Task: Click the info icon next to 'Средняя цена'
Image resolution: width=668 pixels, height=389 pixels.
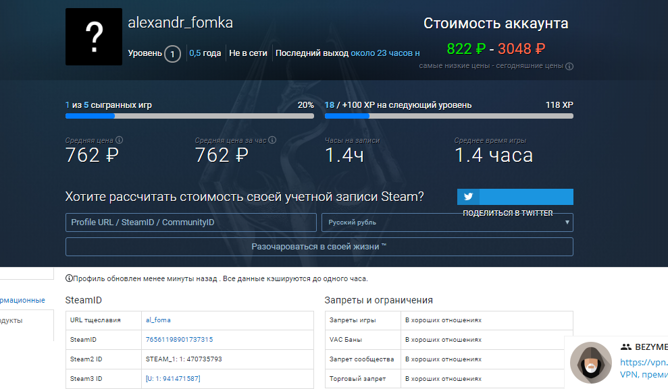Action: pyautogui.click(x=120, y=140)
